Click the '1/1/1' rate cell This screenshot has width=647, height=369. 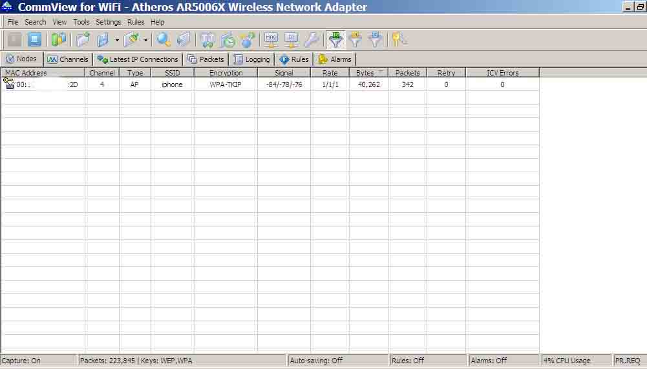330,85
